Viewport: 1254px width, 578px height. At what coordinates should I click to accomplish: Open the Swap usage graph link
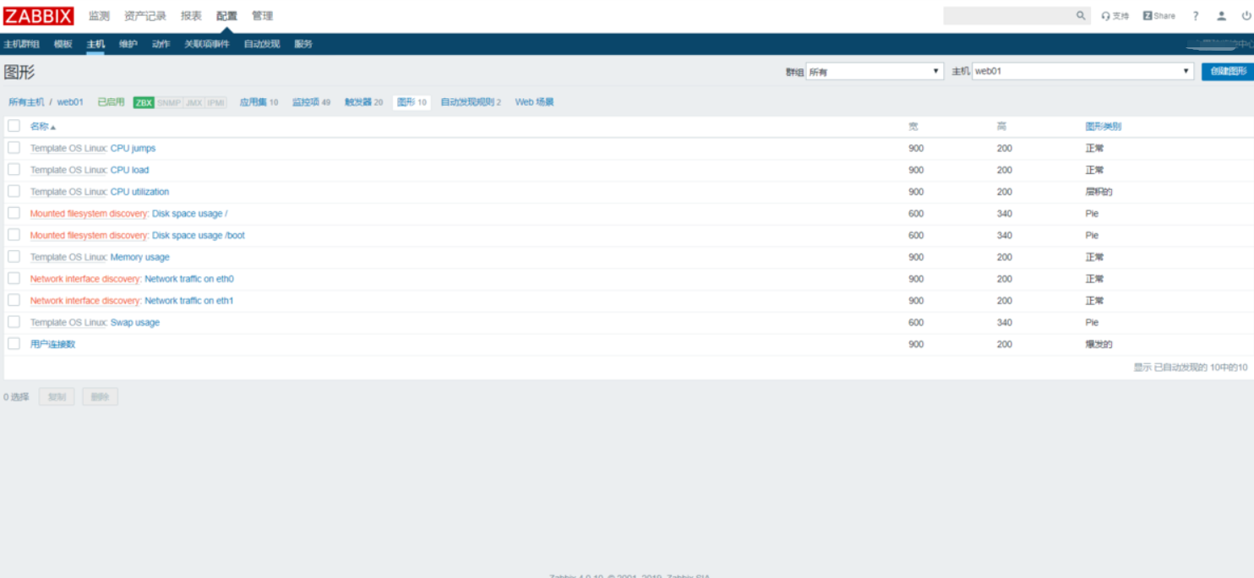134,323
